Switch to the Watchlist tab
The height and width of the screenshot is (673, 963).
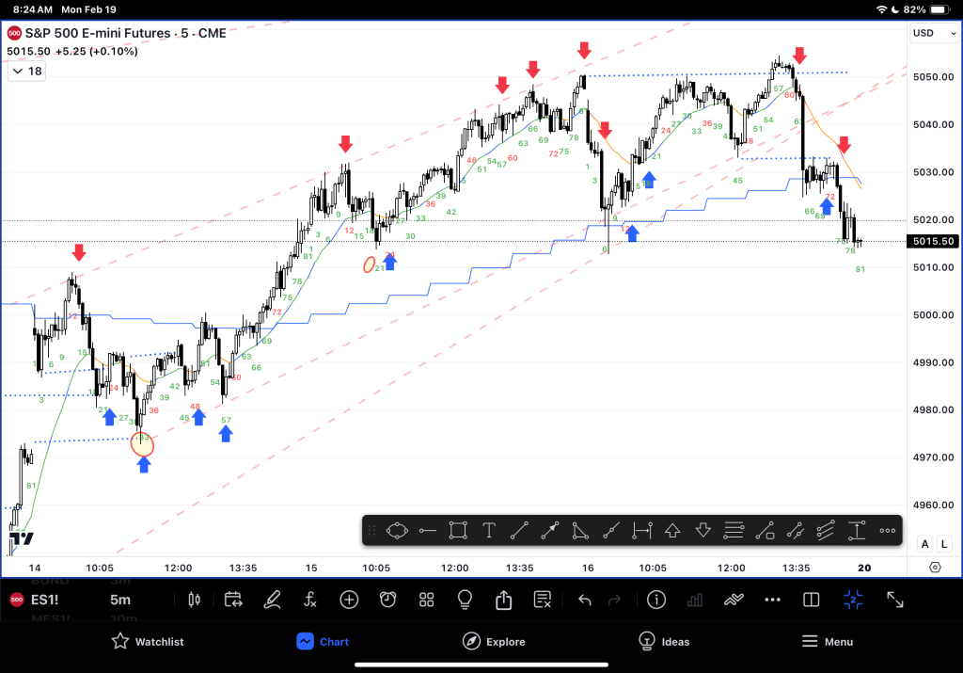[148, 641]
